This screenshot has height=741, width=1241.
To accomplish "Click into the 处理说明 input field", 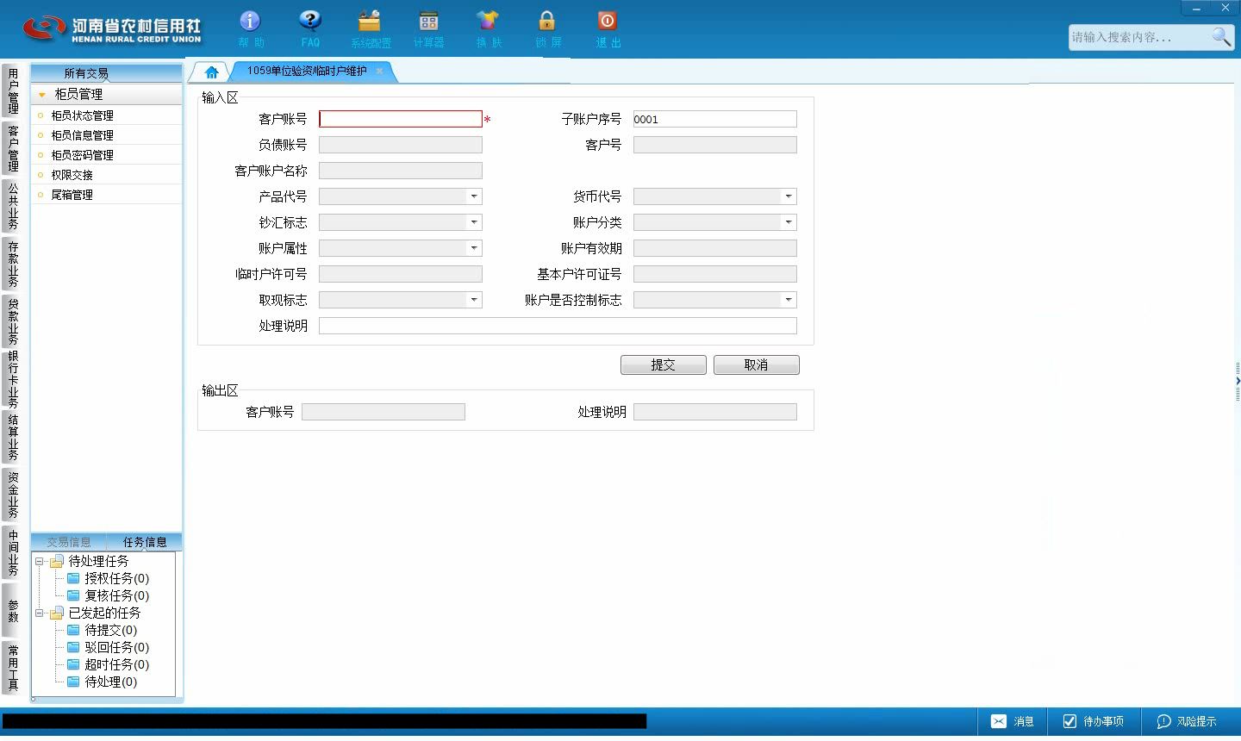I will 558,326.
